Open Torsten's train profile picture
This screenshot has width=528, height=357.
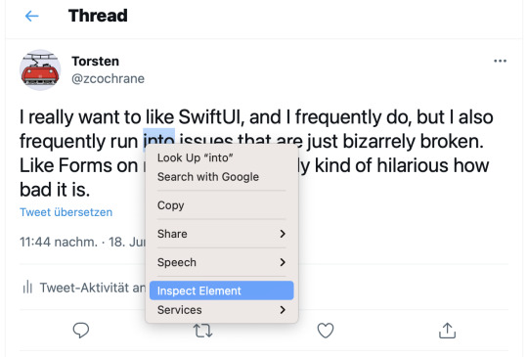click(x=40, y=70)
